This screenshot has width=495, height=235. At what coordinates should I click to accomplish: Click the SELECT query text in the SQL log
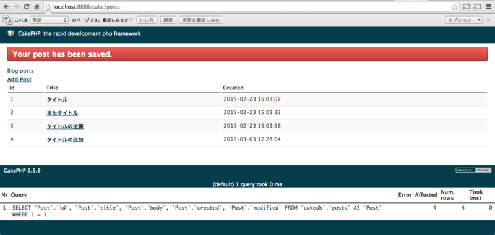pyautogui.click(x=197, y=212)
